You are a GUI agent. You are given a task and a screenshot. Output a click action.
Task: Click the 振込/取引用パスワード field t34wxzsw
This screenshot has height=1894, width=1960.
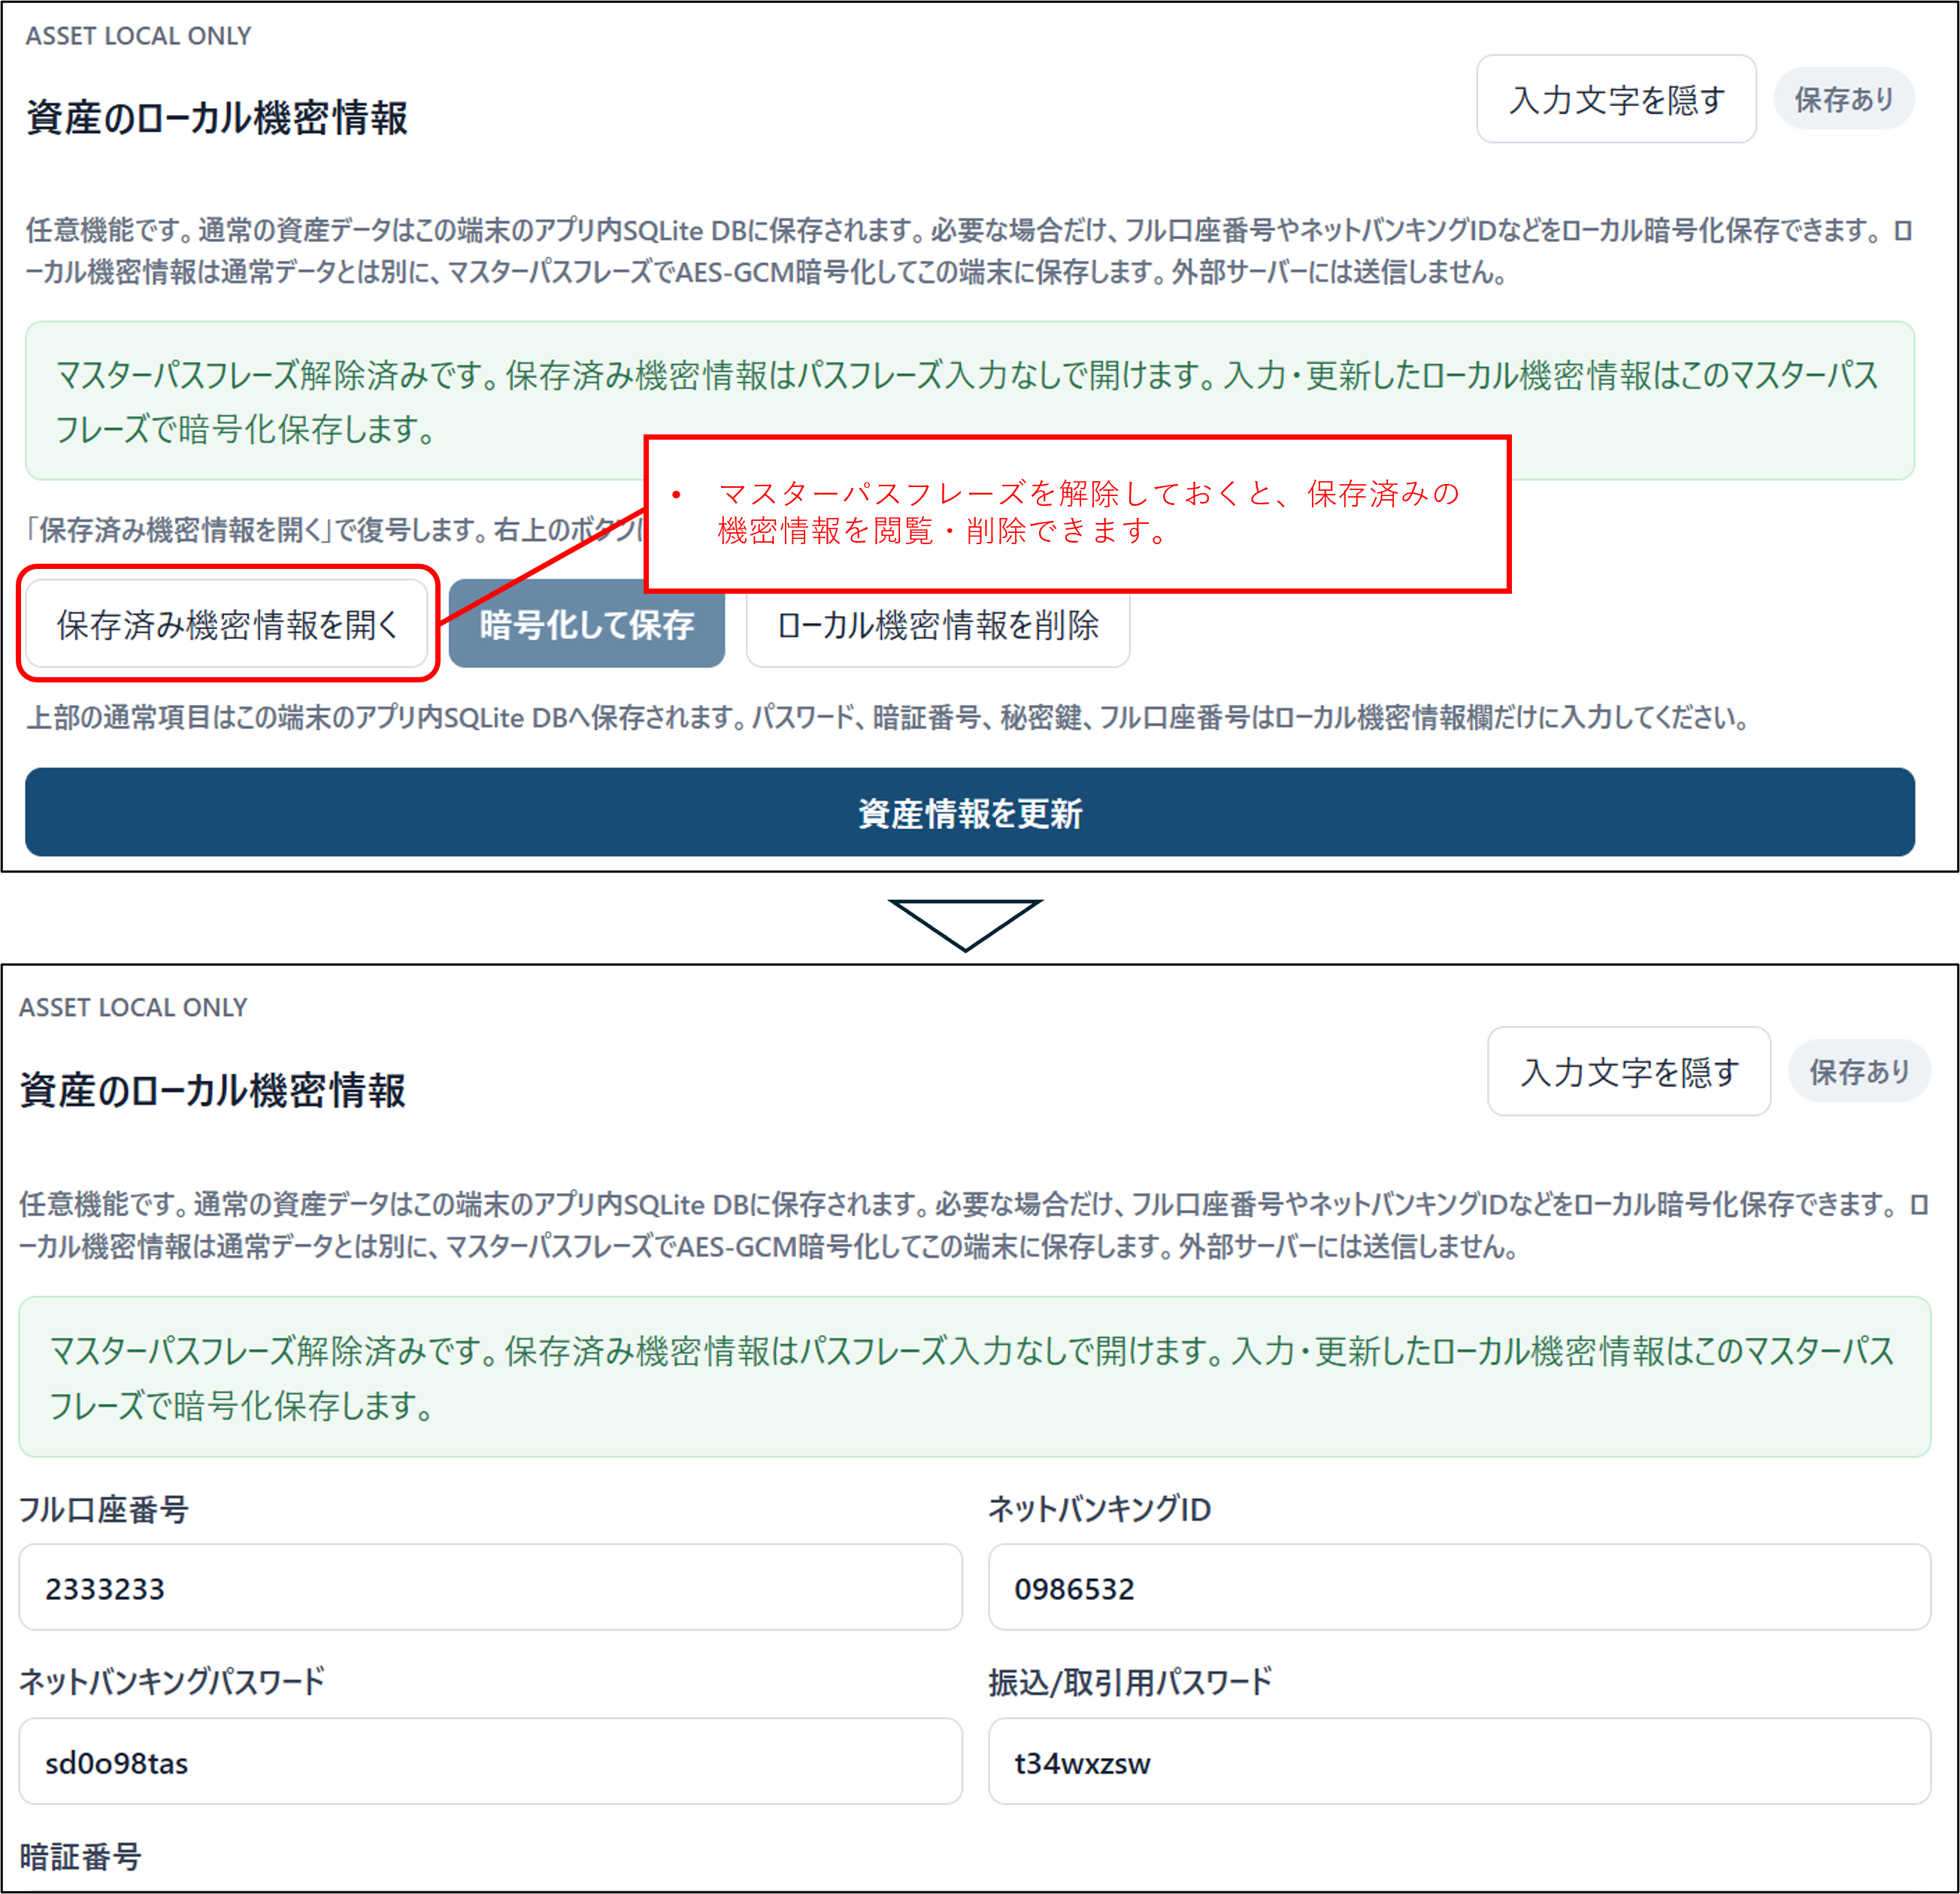click(1459, 1761)
